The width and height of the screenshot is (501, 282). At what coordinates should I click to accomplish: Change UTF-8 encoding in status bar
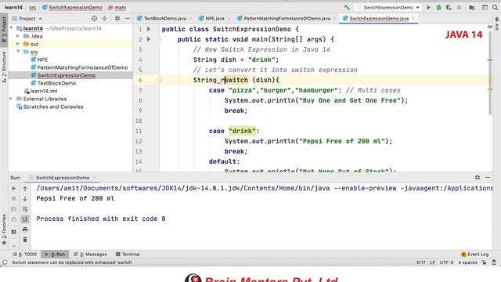click(x=446, y=262)
